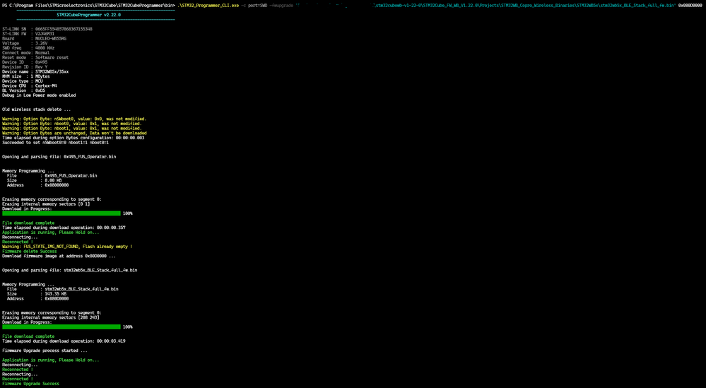706x388 pixels.
Task: Click progress bar beneath sectors [0 1] line
Action: (x=61, y=213)
